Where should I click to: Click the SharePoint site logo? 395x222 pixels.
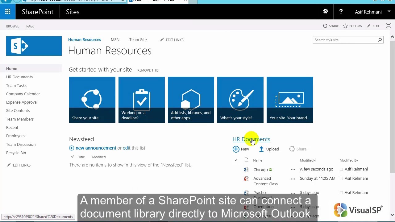coord(34,46)
